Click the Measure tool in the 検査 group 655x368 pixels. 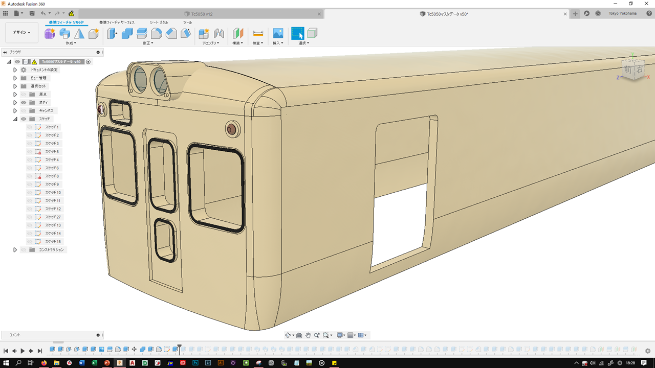coord(258,34)
